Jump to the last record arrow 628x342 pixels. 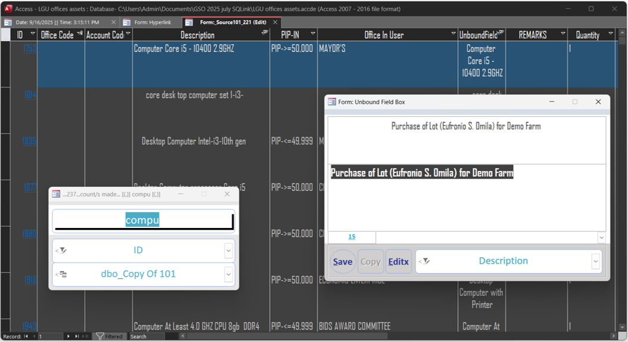(x=77, y=336)
